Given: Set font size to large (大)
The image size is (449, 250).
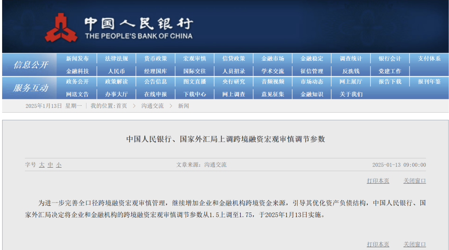Looking at the screenshot, I should point(42,165).
